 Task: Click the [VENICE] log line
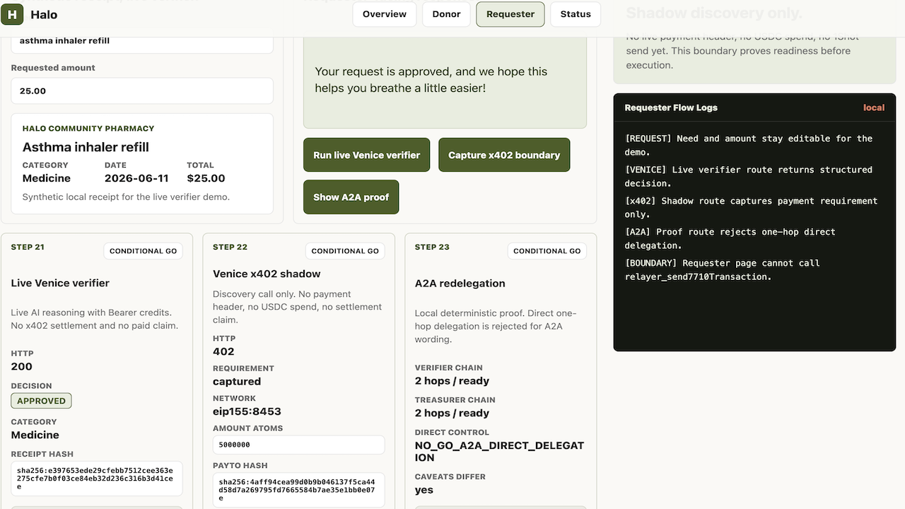coord(749,176)
